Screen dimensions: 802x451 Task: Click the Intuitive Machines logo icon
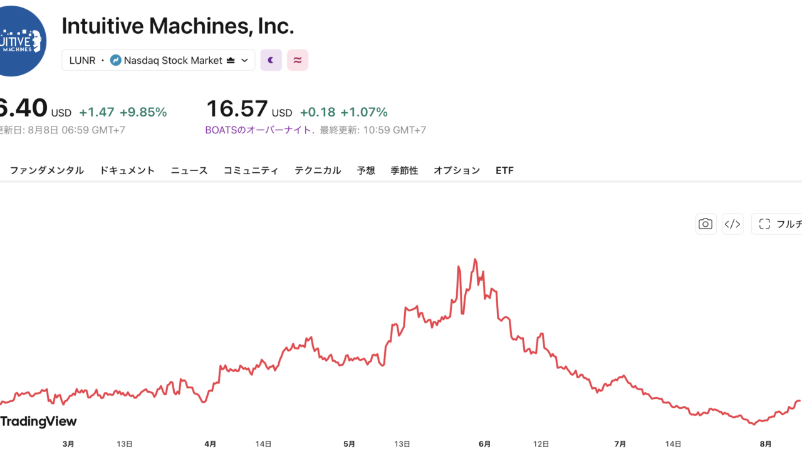coord(19,40)
